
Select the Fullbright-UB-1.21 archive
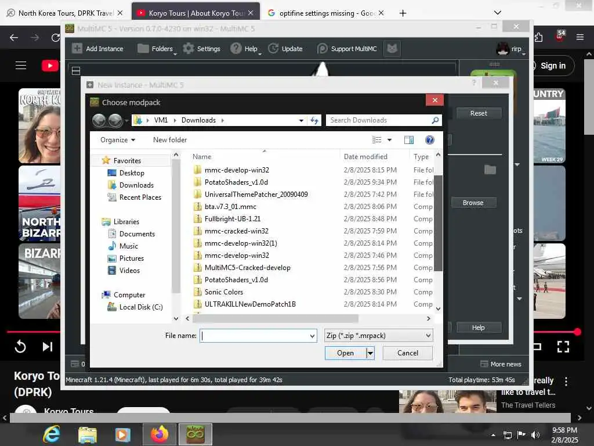click(232, 219)
